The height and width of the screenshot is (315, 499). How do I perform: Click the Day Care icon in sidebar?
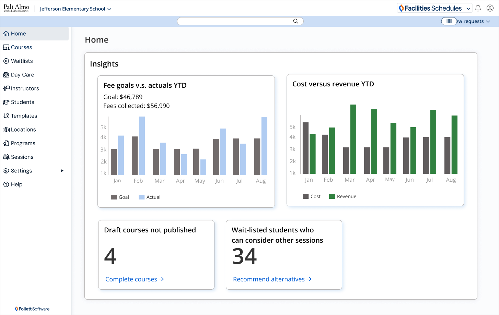6,75
